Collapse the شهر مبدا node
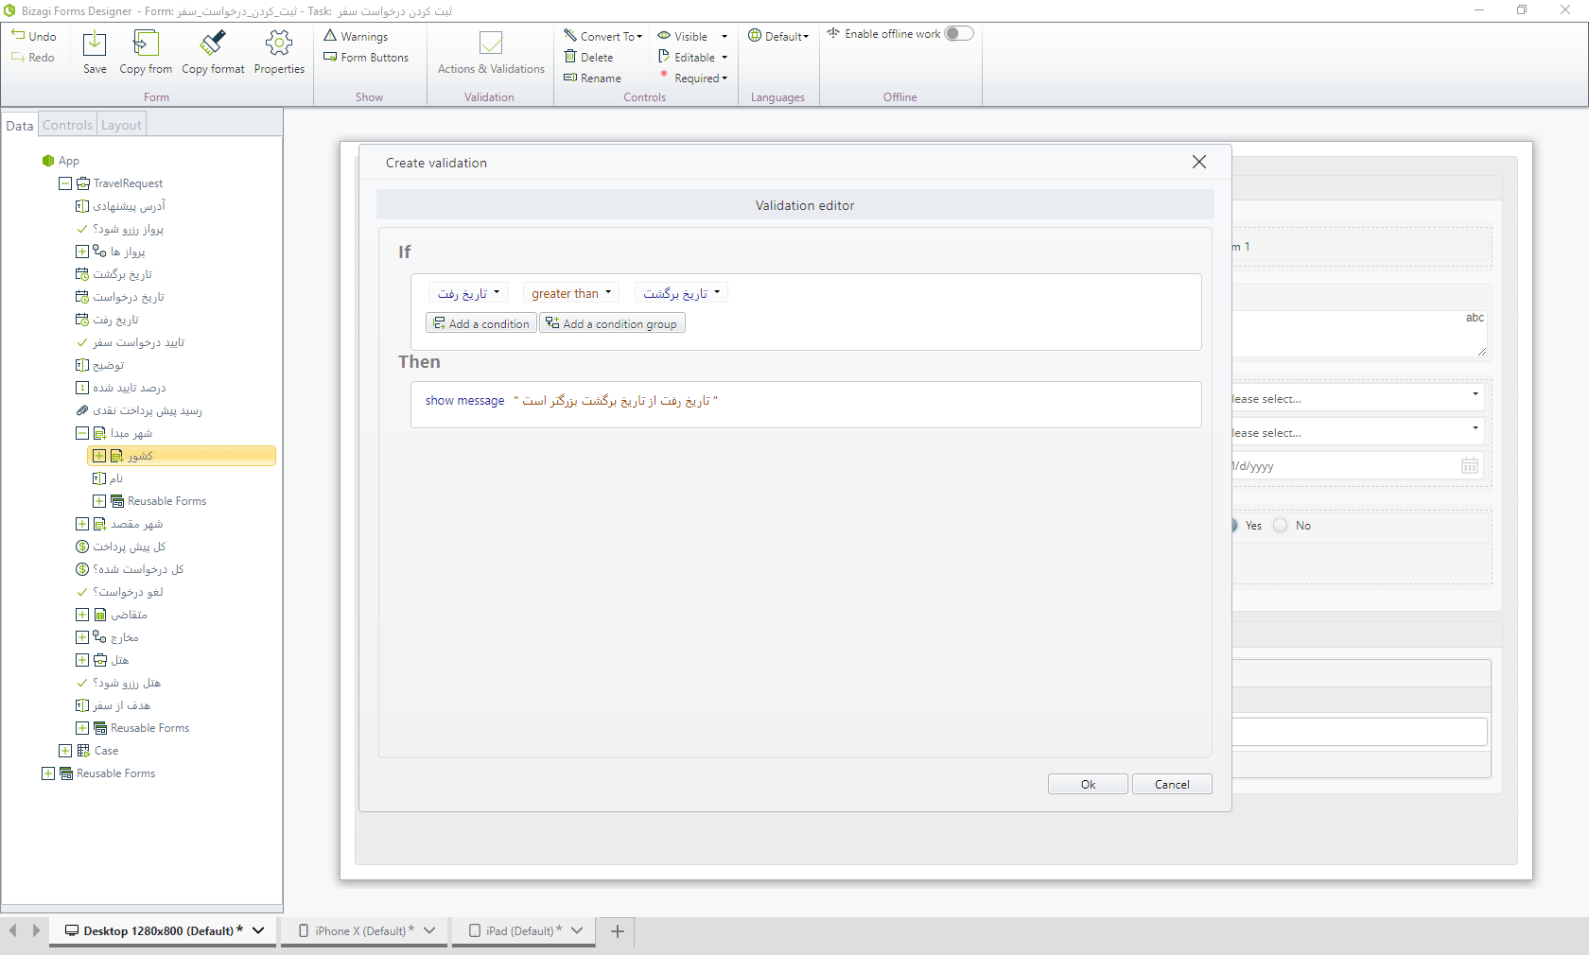The width and height of the screenshot is (1589, 955). [82, 433]
